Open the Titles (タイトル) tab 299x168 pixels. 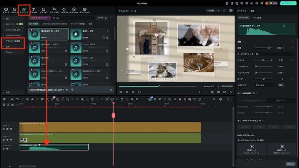(x=33, y=10)
